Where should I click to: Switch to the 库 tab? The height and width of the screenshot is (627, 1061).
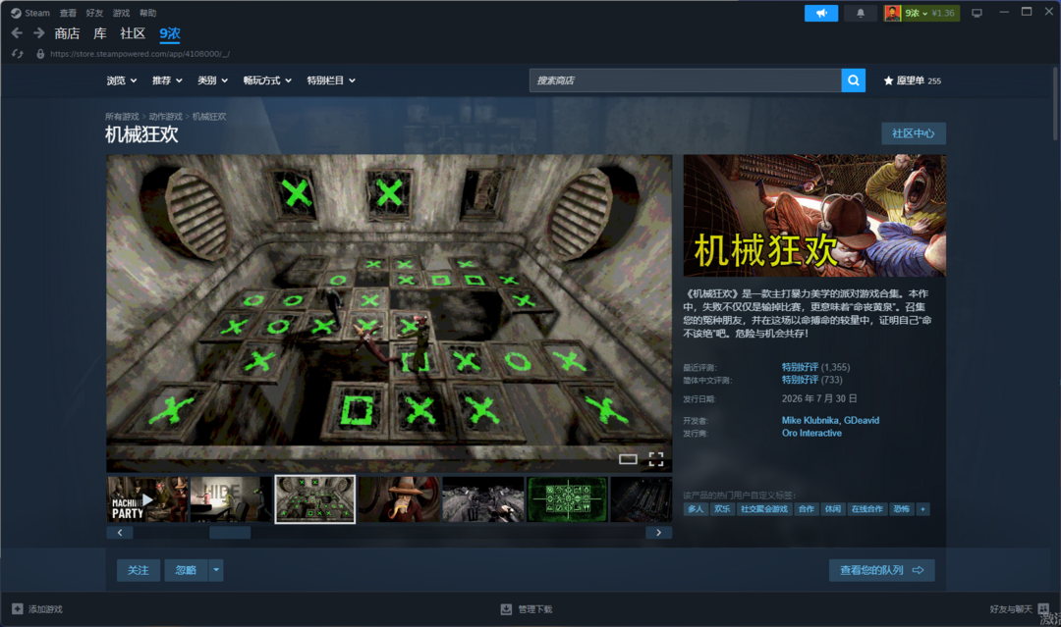100,33
